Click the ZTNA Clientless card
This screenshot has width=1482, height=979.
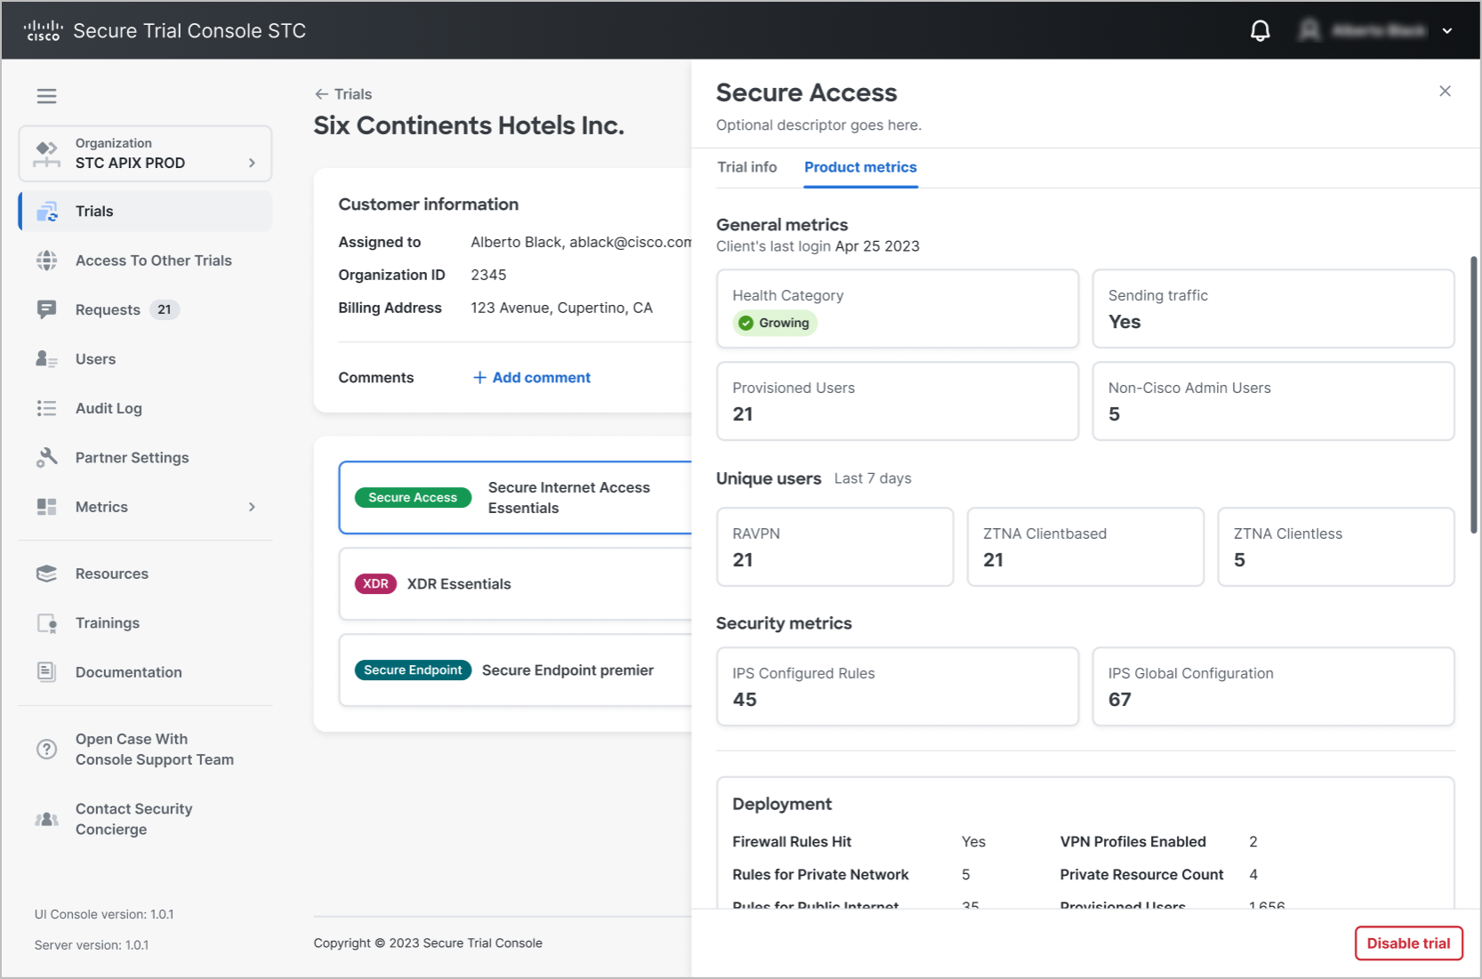[x=1335, y=547]
